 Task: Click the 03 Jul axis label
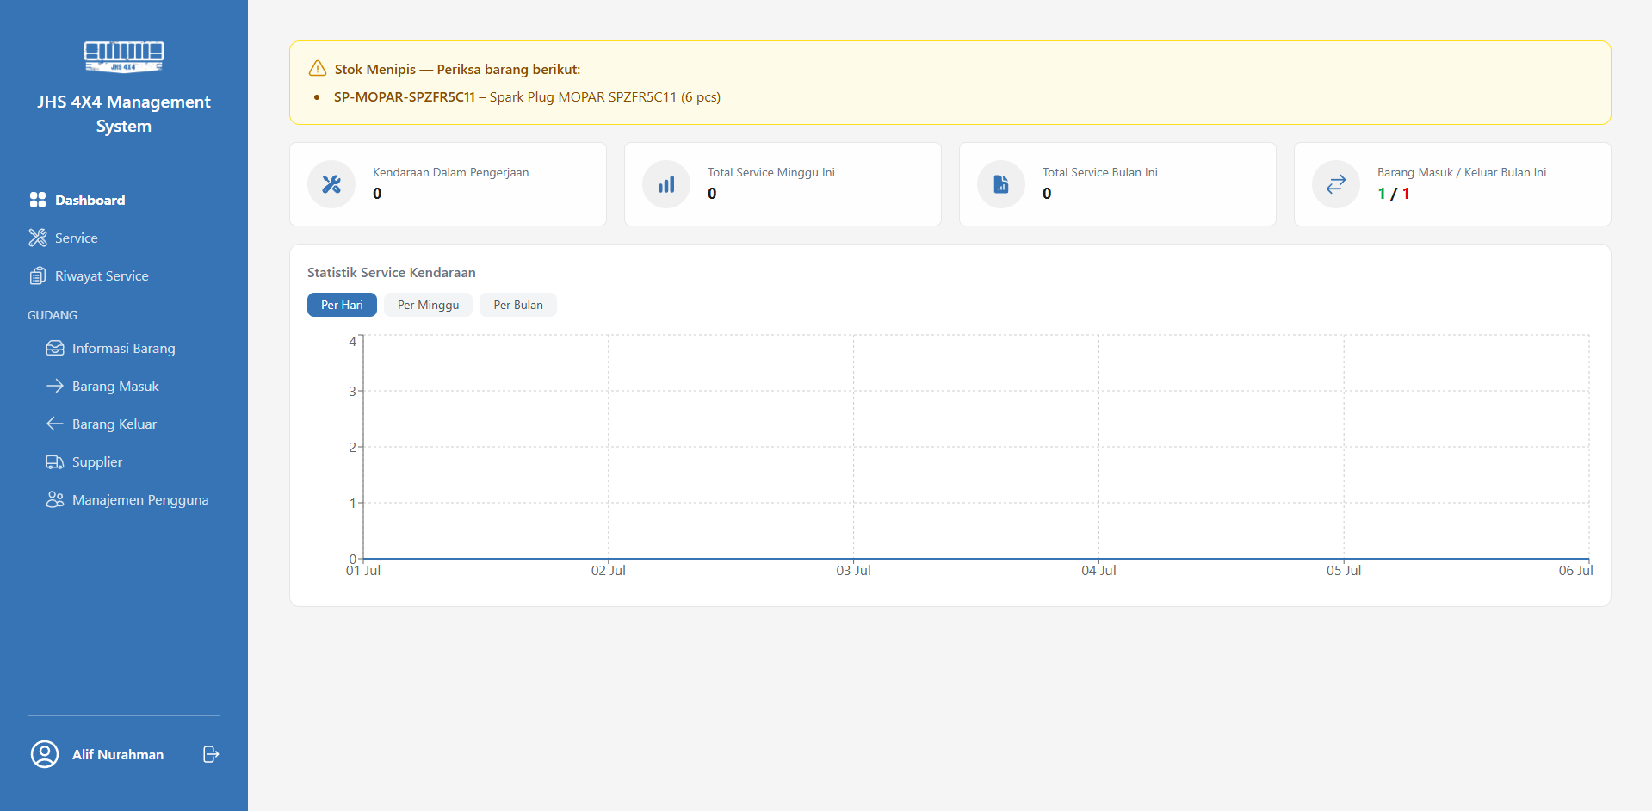[x=853, y=570]
